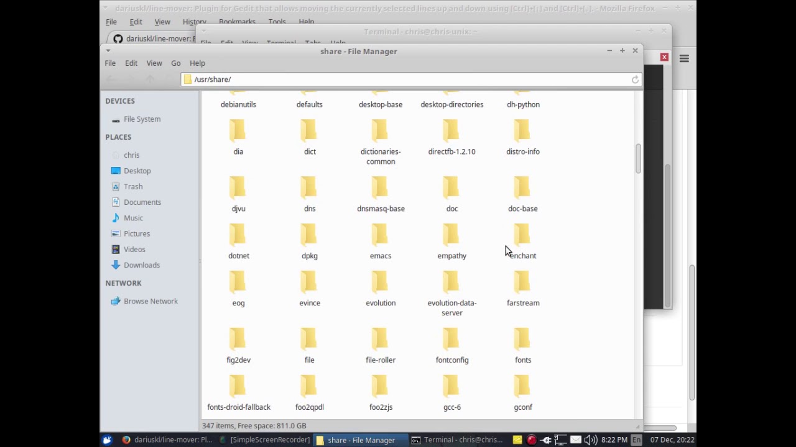Reload the folder using the refresh icon
Image resolution: width=796 pixels, height=447 pixels.
634,79
